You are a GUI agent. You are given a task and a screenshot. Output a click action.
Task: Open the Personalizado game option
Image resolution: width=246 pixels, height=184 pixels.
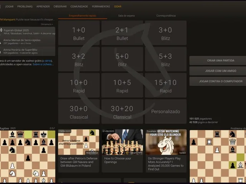click(x=166, y=112)
